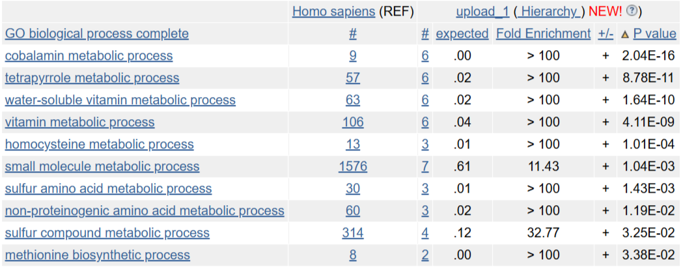Click the help question mark icon
Viewport: 681px width, 267px height.
[632, 11]
